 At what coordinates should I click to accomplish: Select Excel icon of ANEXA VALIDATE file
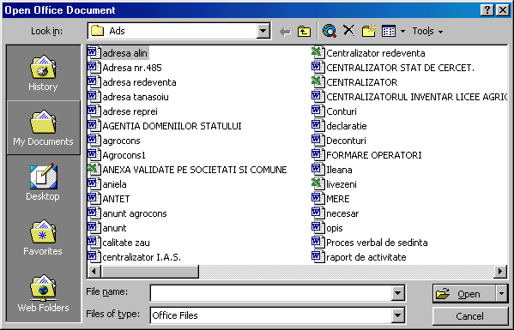(94, 169)
